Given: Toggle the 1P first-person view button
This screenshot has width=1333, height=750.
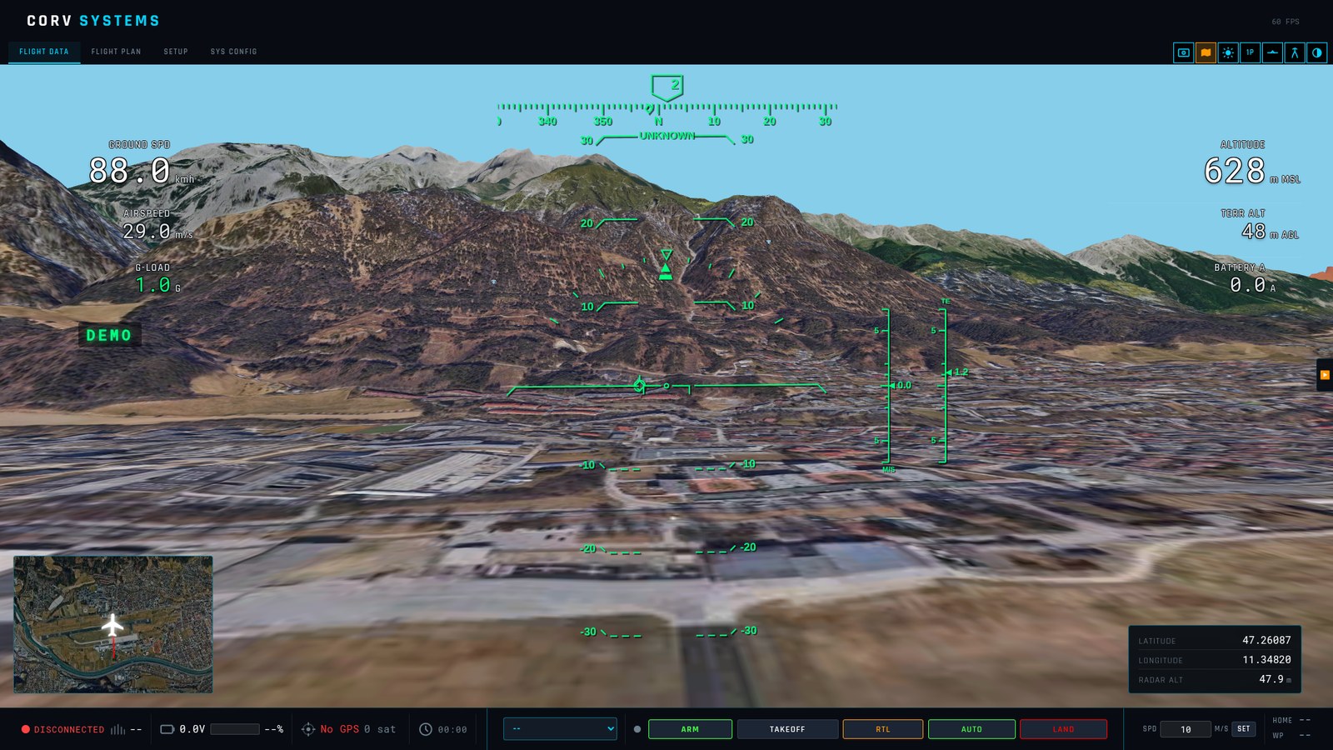Looking at the screenshot, I should click(x=1250, y=52).
